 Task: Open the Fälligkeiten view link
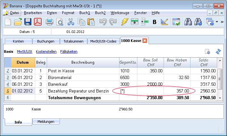tap(69, 52)
